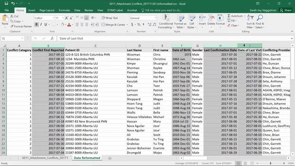The height and width of the screenshot is (166, 295).
Task: Open the number format dropdown showing General
Action: pyautogui.click(x=155, y=18)
